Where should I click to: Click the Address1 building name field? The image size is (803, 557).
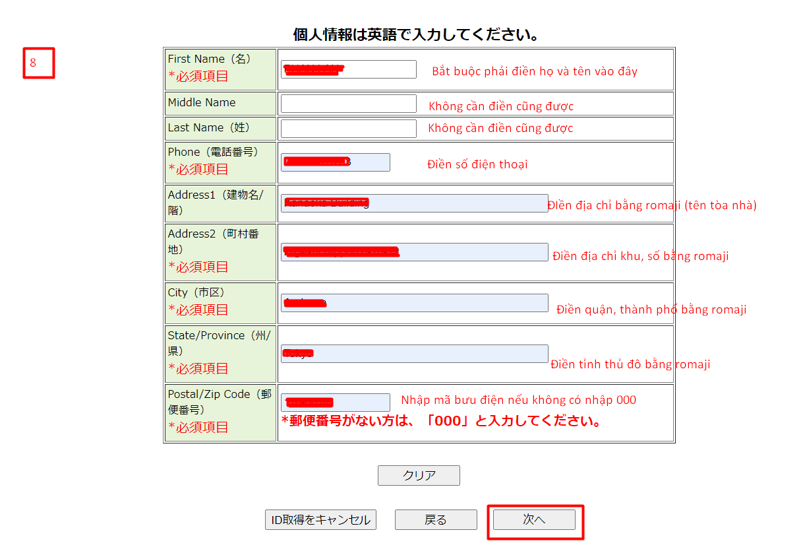tap(414, 203)
